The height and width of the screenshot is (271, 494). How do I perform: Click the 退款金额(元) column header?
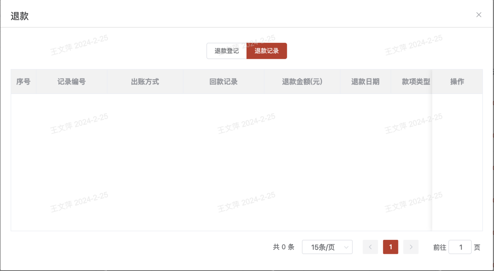[x=302, y=82]
